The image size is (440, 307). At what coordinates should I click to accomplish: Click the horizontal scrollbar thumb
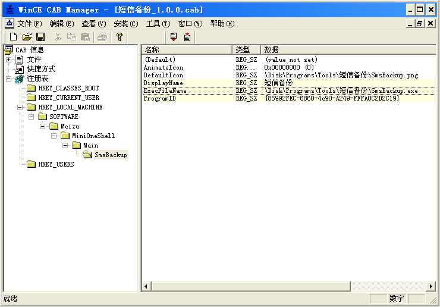point(251,287)
